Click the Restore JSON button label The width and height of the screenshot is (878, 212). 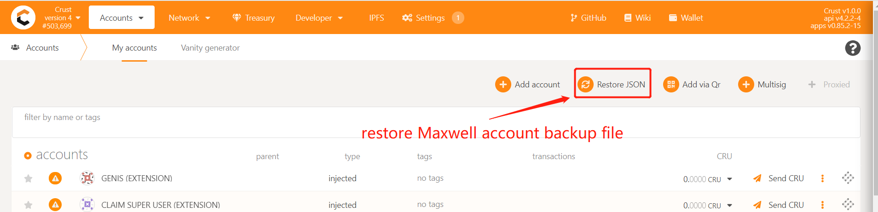[621, 85]
